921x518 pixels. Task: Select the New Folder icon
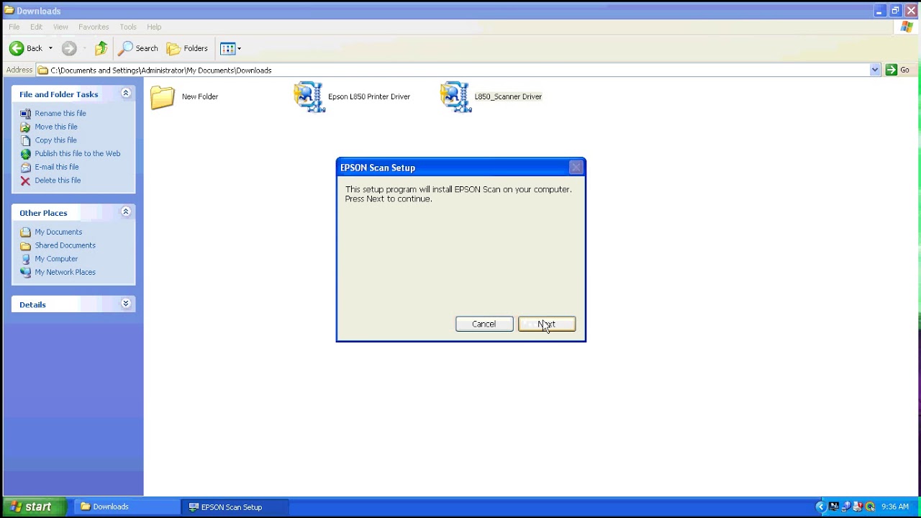click(163, 97)
